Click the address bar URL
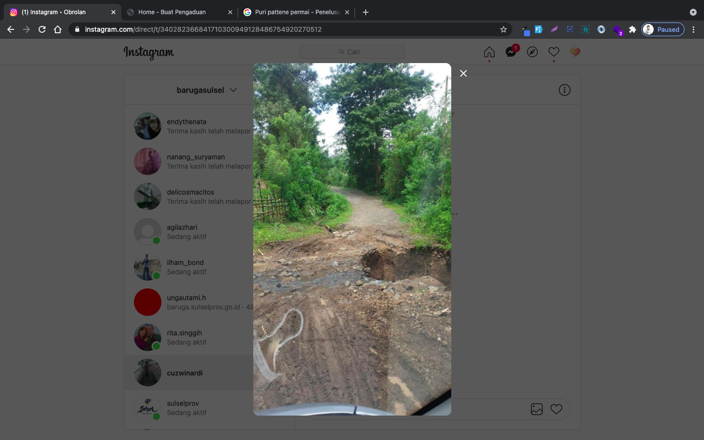The height and width of the screenshot is (440, 704). click(203, 29)
